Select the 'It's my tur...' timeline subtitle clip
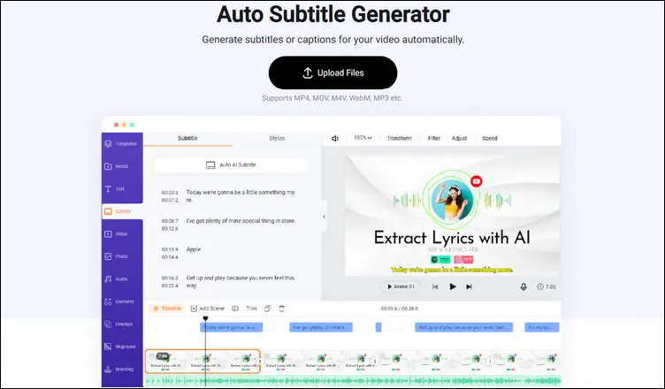 point(541,327)
